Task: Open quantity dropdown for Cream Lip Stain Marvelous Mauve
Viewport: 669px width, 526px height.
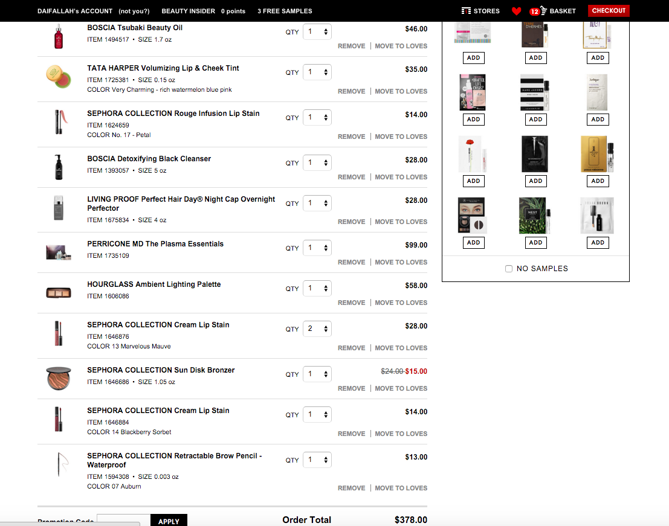Action: [x=317, y=329]
